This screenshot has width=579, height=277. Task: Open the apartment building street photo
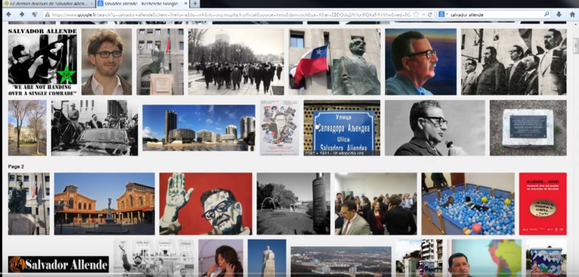click(419, 258)
